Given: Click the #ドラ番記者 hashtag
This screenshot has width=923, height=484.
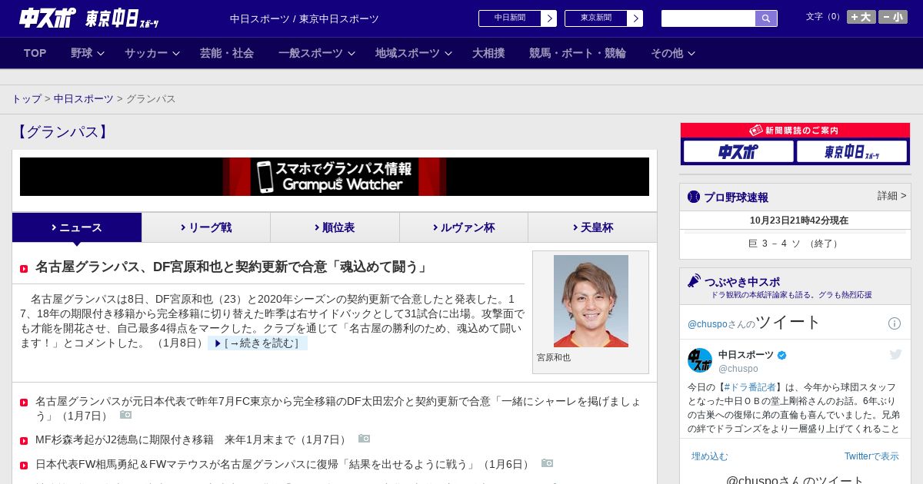Looking at the screenshot, I should (750, 387).
